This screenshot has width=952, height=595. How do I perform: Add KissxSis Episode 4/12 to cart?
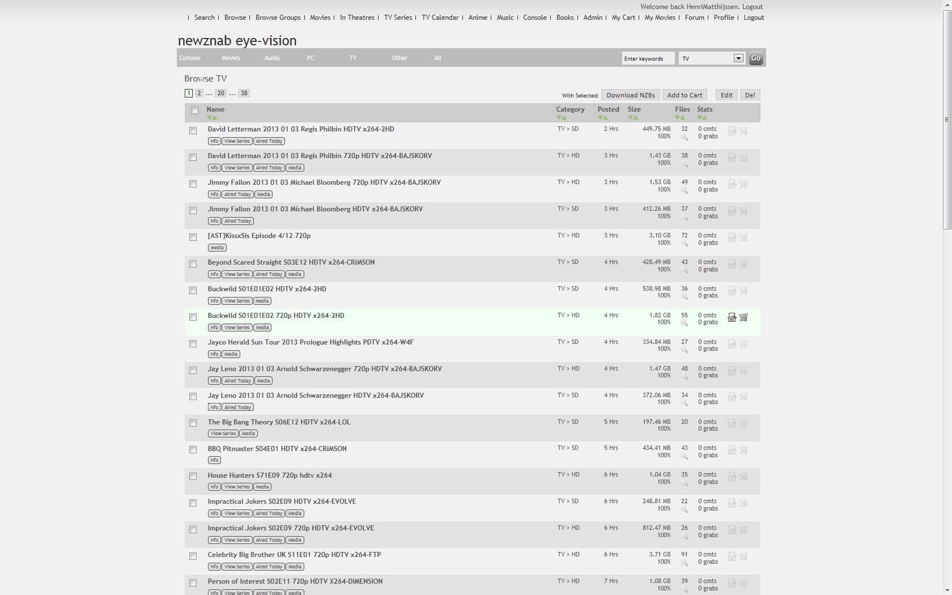743,237
